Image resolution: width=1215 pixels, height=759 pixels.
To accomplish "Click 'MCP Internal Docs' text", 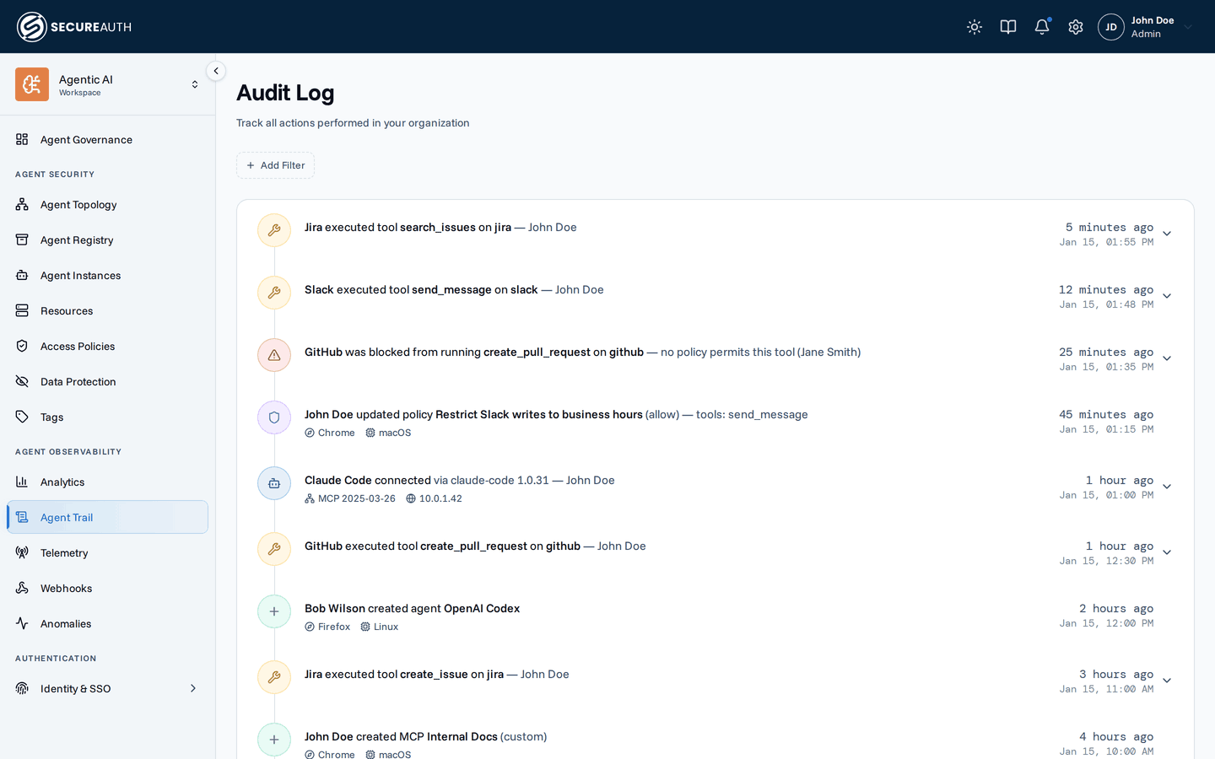I will [x=448, y=736].
